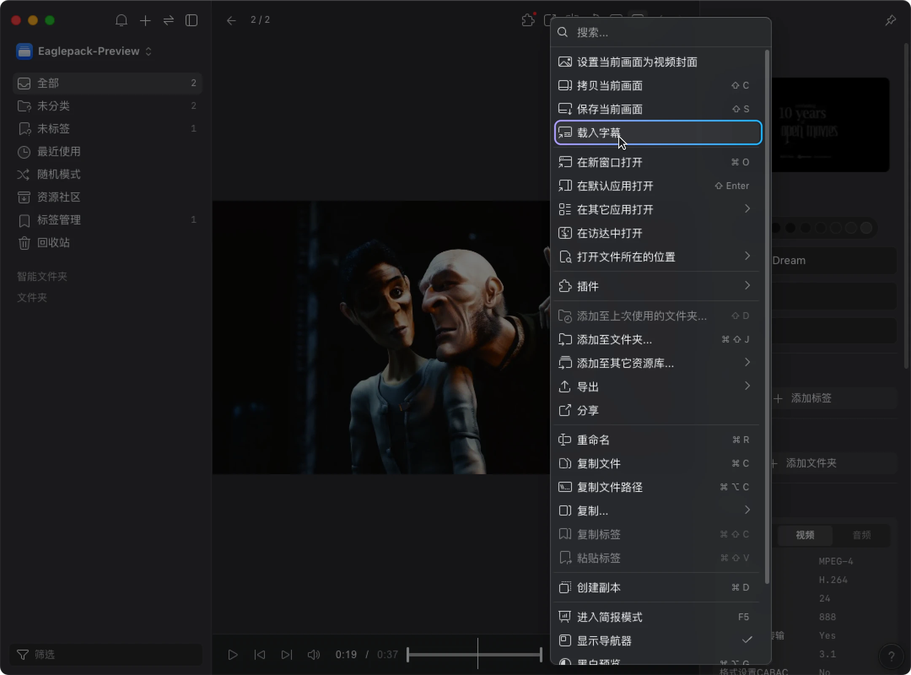Select 在访达中打开 menu item

(x=658, y=233)
